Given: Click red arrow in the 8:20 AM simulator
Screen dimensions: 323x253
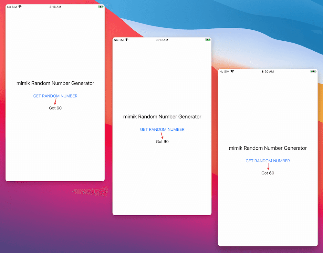Looking at the screenshot, I should 268,167.
